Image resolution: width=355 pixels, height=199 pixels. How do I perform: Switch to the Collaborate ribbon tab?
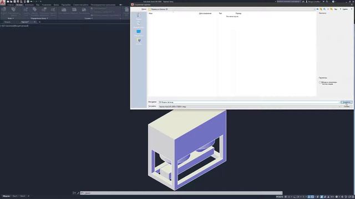pos(80,5)
